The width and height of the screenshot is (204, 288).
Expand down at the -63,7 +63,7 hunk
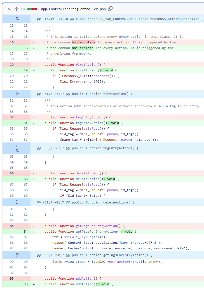(x=17, y=146)
